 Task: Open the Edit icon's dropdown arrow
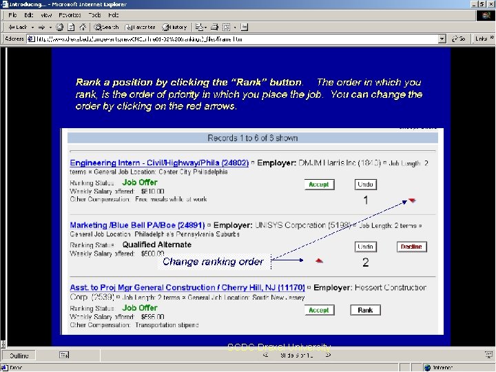tap(235, 28)
